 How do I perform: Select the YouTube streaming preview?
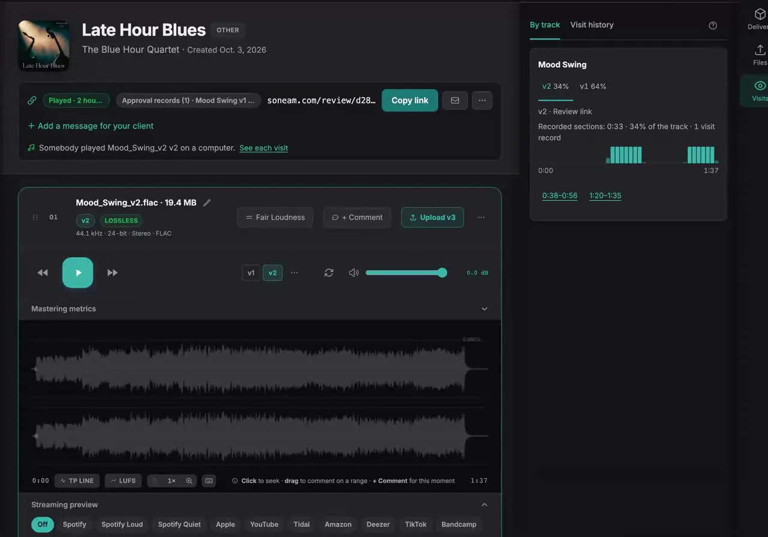pos(264,524)
